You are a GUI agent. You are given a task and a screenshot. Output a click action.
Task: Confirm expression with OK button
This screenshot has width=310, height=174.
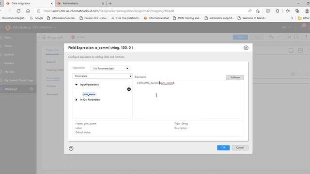point(223,147)
